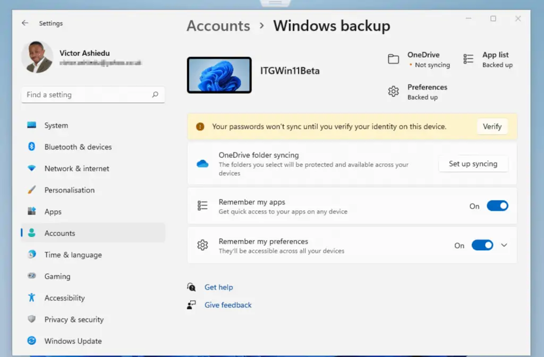Image resolution: width=544 pixels, height=357 pixels.
Task: Click the Personalisation paintbrush icon
Action: click(x=31, y=190)
